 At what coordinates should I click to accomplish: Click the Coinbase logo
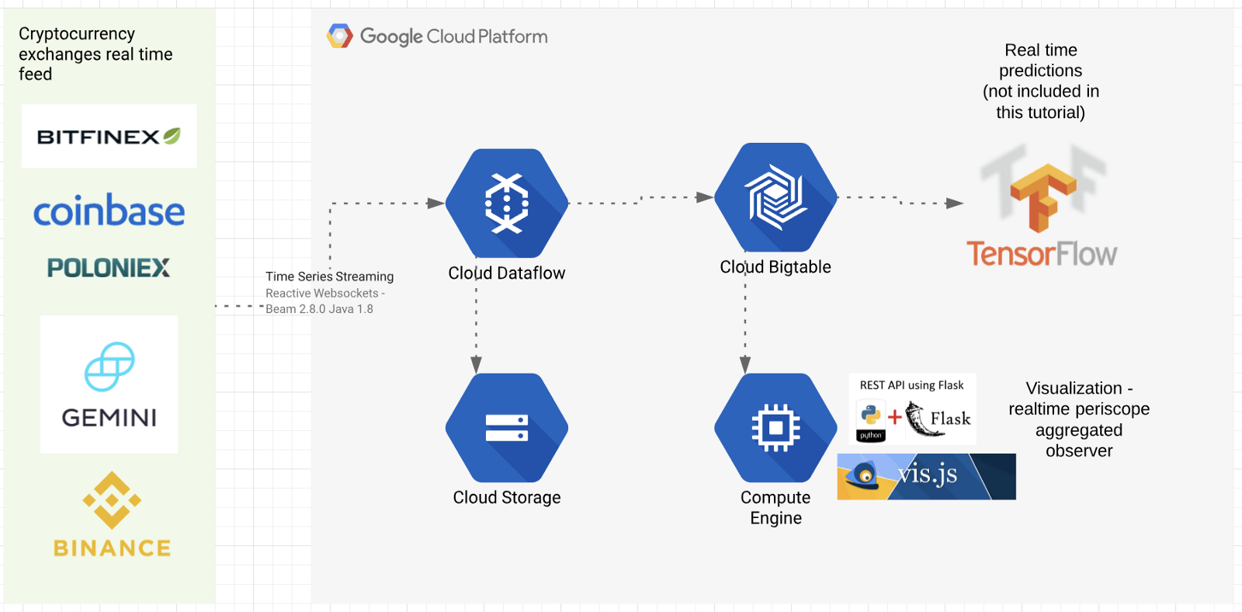tap(109, 211)
